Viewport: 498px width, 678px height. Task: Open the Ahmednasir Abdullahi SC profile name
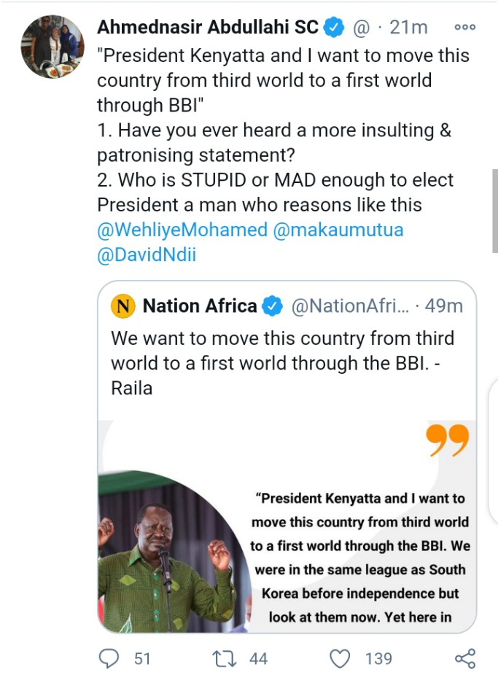(208, 27)
